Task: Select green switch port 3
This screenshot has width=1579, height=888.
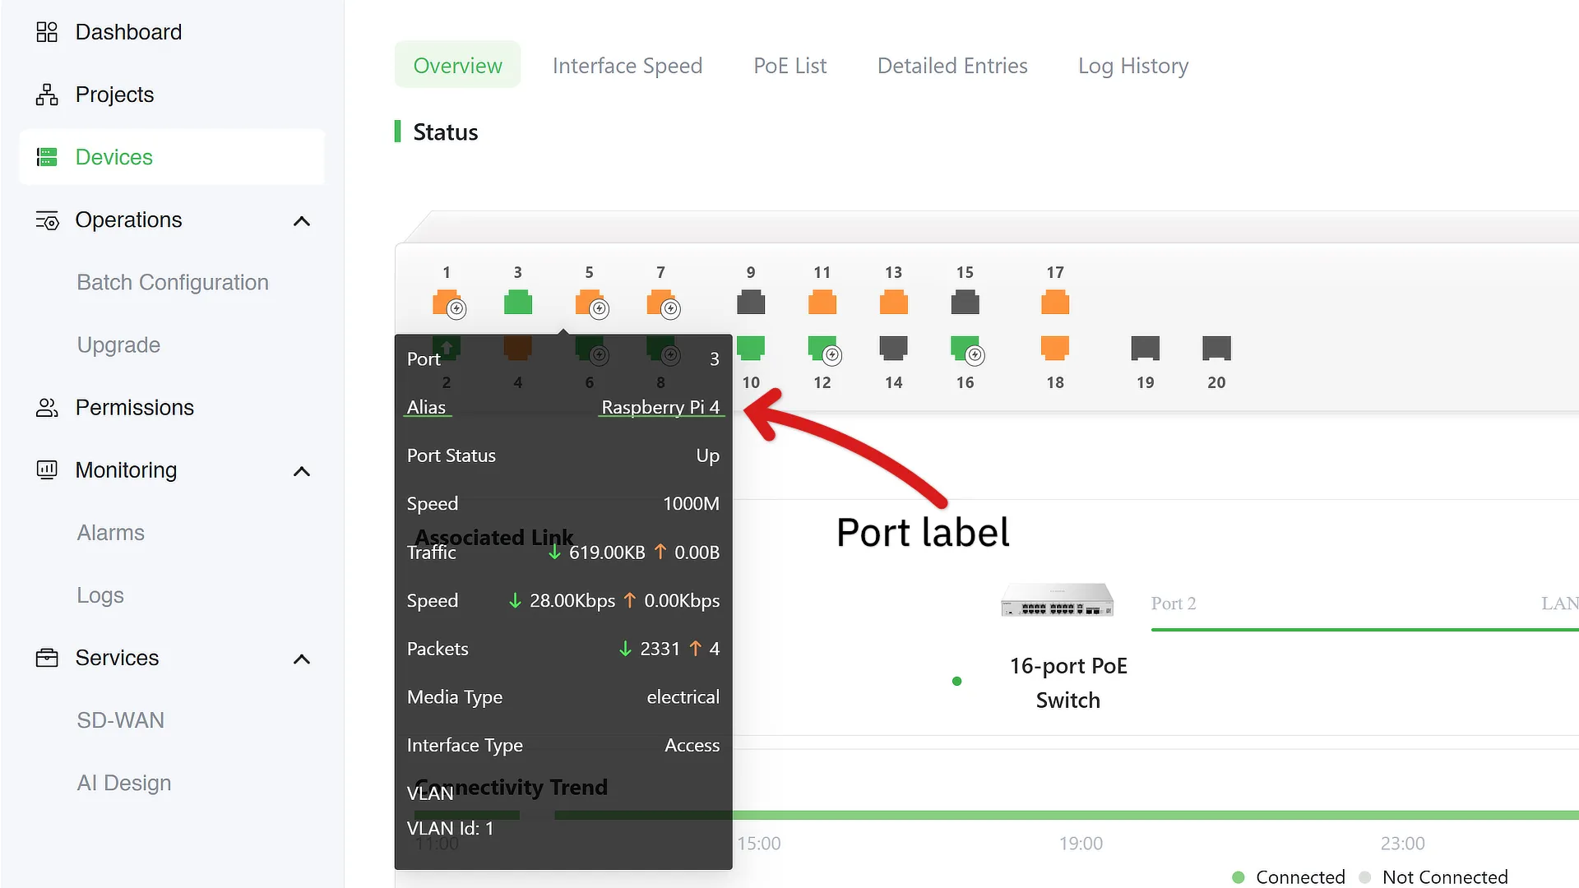Action: pos(518,303)
